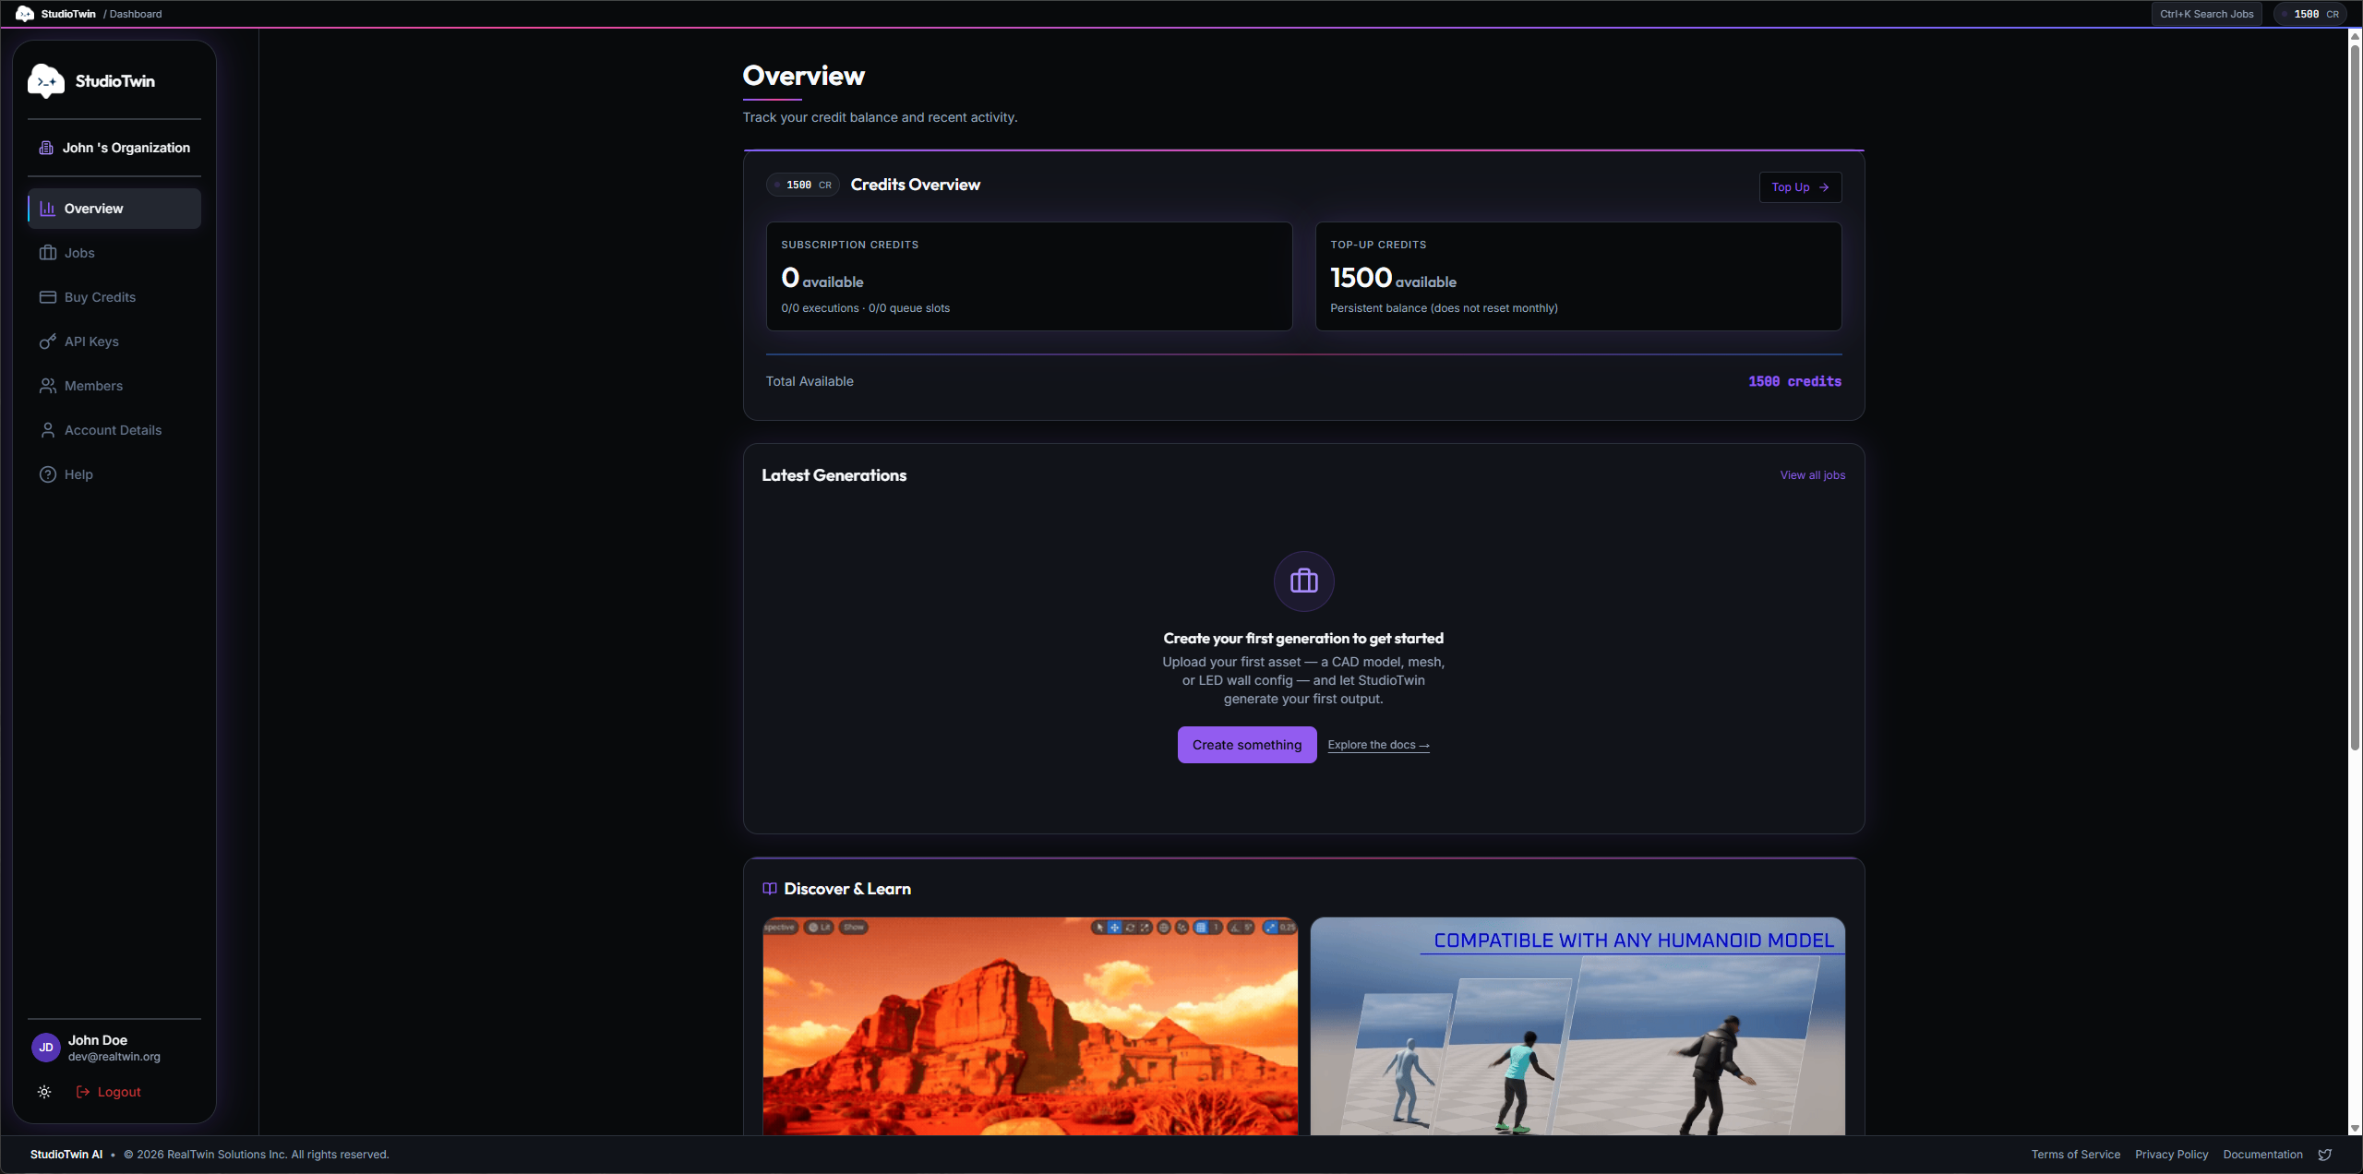
Task: Toggle the light/dark theme sun icon
Action: coord(44,1092)
